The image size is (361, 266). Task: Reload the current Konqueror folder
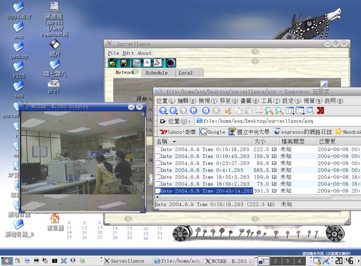(x=206, y=111)
